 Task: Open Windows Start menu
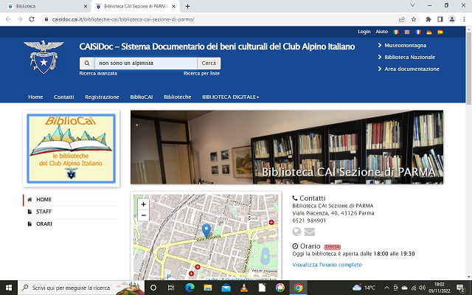click(x=9, y=288)
